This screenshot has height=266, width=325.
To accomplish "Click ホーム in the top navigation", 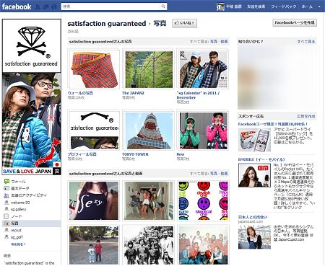I will tap(307, 6).
